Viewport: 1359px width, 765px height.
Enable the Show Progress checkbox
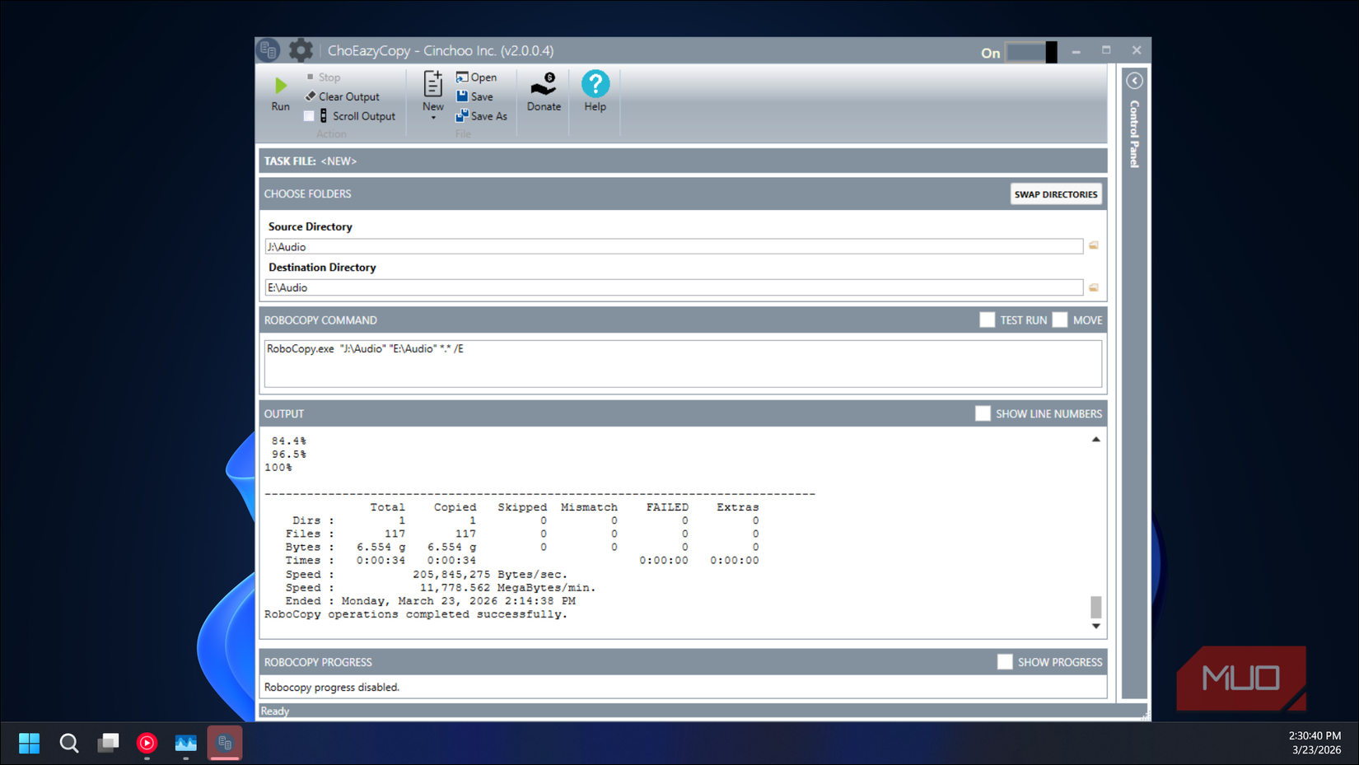point(1005,662)
